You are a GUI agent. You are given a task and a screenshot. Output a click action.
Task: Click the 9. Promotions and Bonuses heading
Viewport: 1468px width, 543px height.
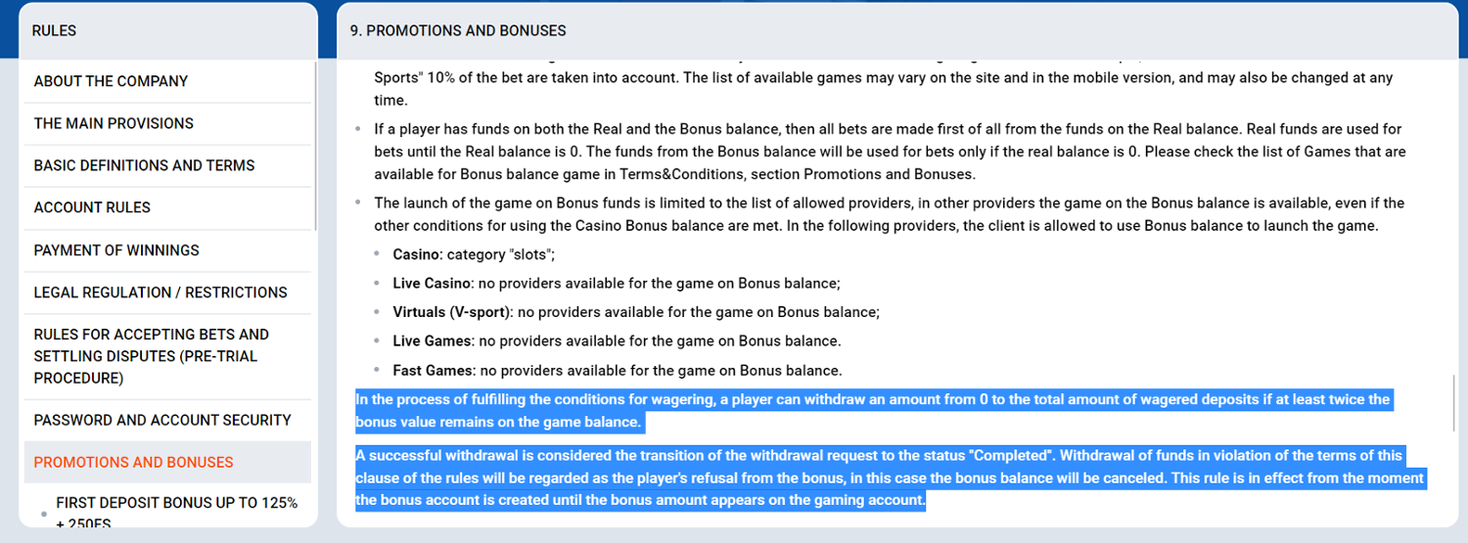(x=458, y=30)
